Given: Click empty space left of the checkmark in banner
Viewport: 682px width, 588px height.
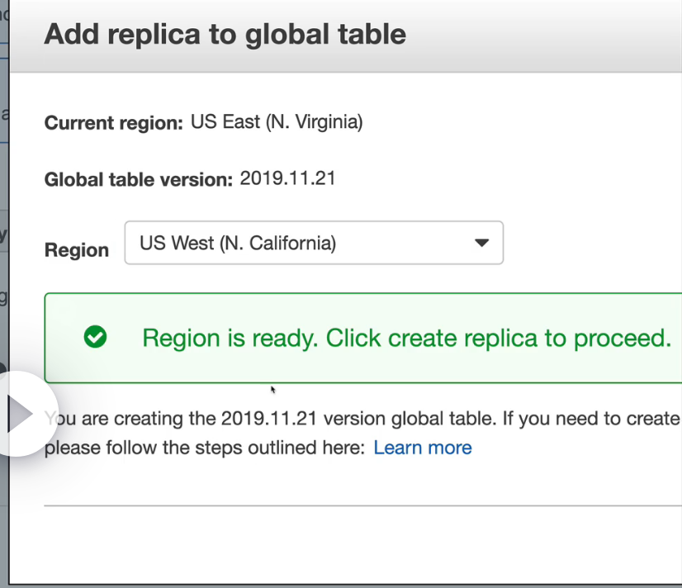Looking at the screenshot, I should coord(64,337).
